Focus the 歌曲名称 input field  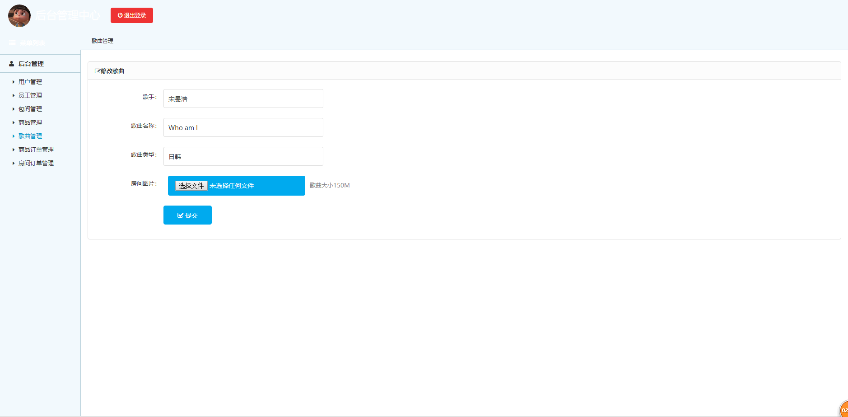[243, 127]
